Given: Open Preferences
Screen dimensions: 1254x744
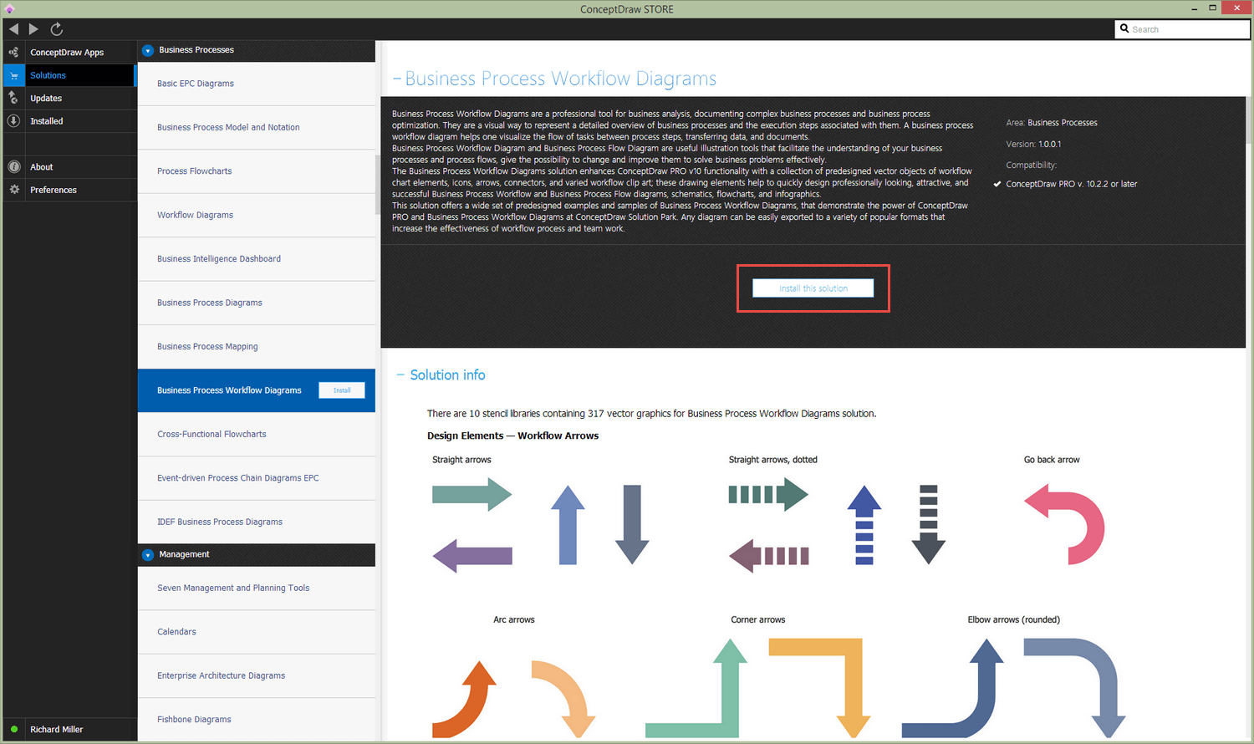Looking at the screenshot, I should [54, 190].
